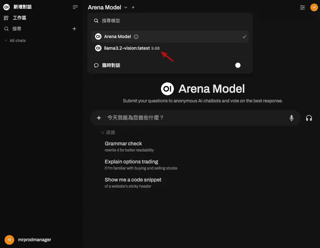Click into the 今天我能為您做些什麼 message box
The height and width of the screenshot is (248, 320).
[196, 118]
